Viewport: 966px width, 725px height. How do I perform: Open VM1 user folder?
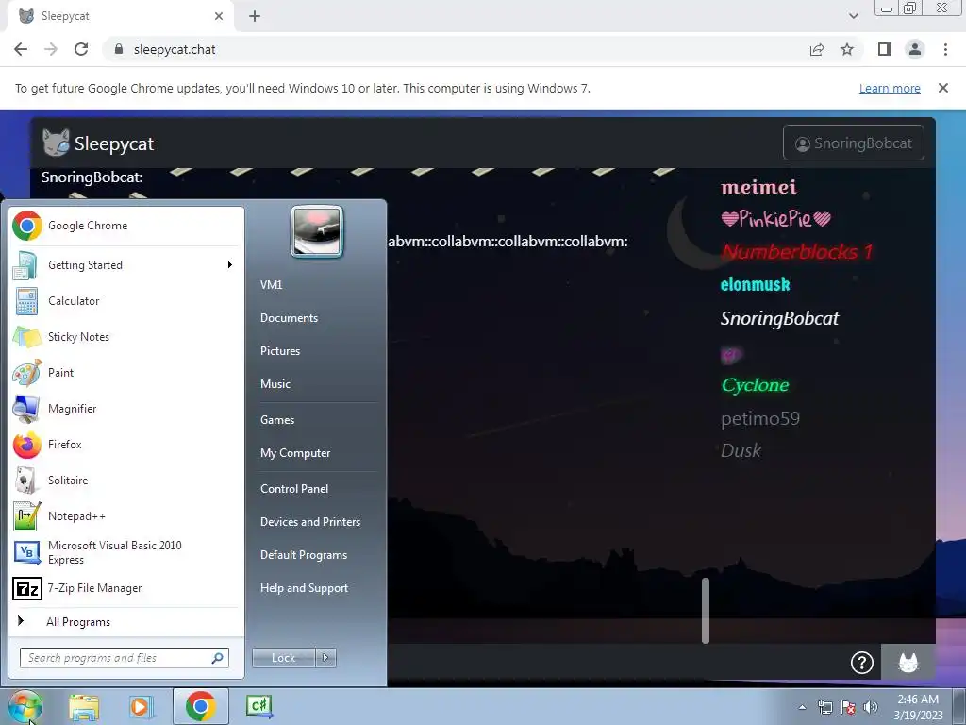point(271,285)
